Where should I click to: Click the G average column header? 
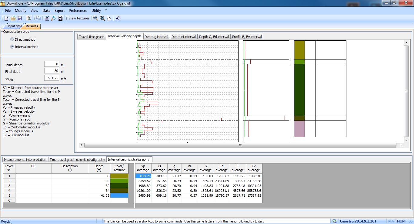click(x=205, y=168)
